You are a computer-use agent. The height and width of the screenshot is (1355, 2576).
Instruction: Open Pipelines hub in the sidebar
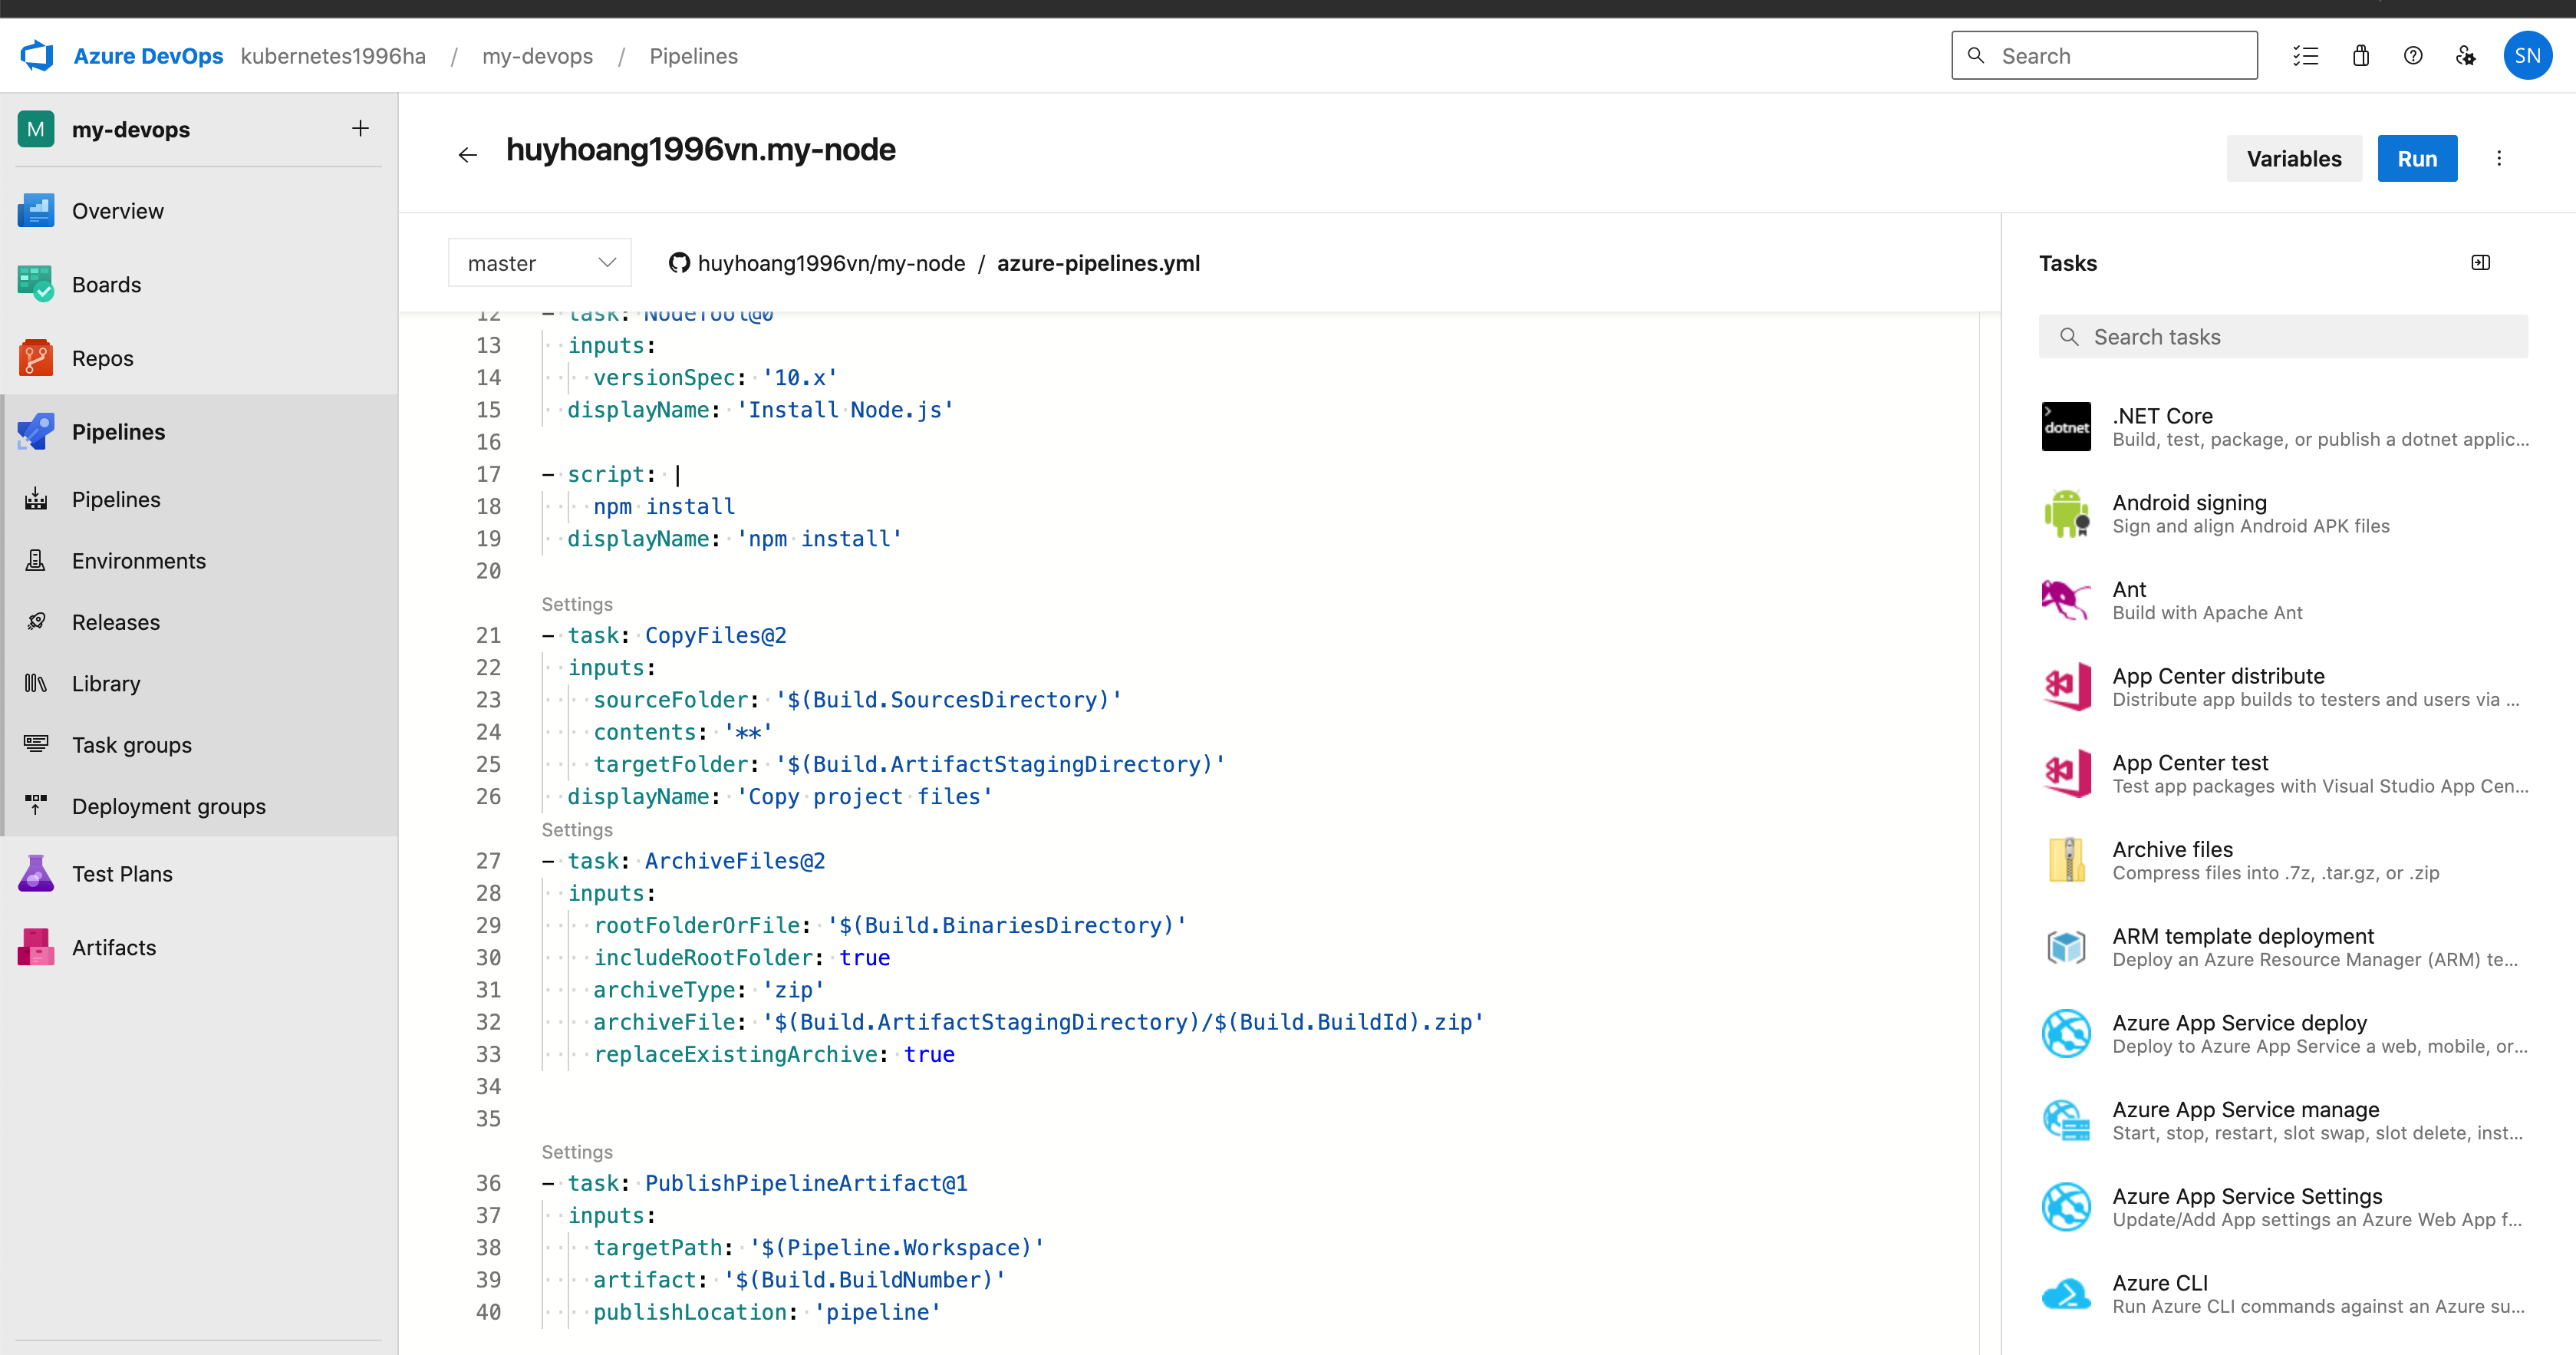[x=199, y=432]
